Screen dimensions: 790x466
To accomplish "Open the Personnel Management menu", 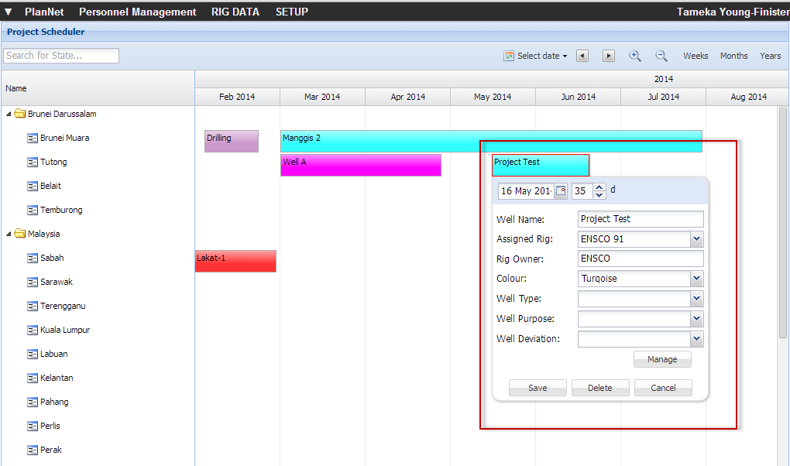I will pyautogui.click(x=137, y=12).
